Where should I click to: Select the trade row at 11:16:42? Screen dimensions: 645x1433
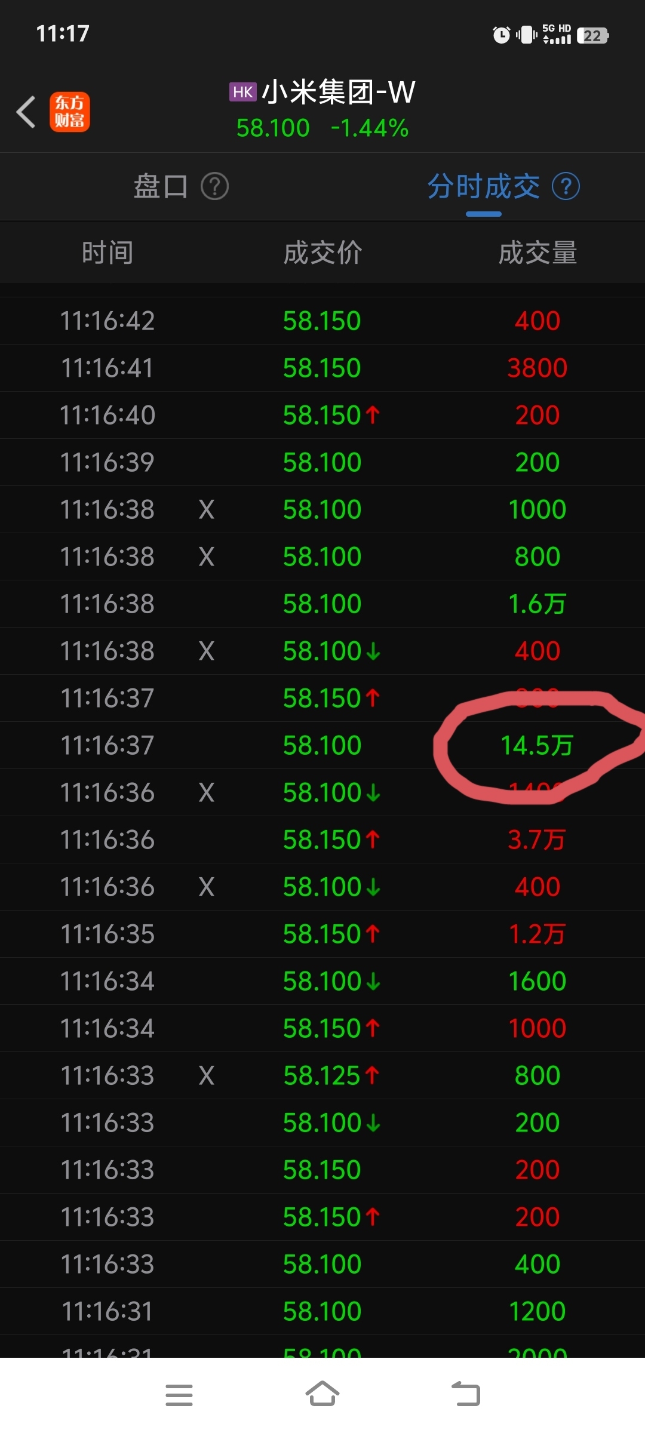322,321
